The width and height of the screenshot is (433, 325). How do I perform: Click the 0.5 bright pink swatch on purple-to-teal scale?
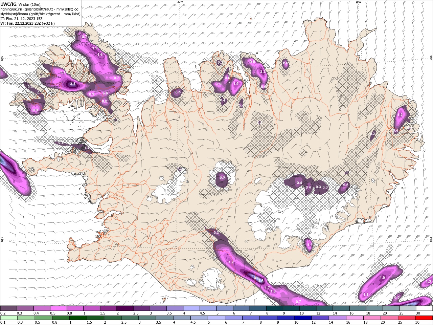pyautogui.click(x=58, y=308)
